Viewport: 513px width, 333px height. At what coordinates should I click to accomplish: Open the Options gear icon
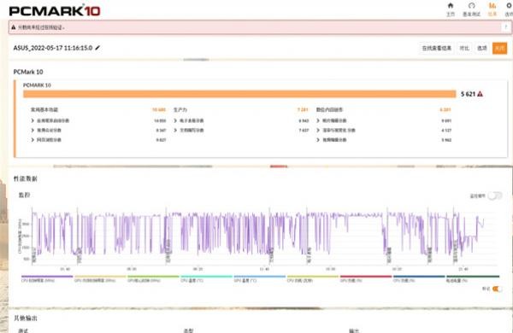point(510,6)
